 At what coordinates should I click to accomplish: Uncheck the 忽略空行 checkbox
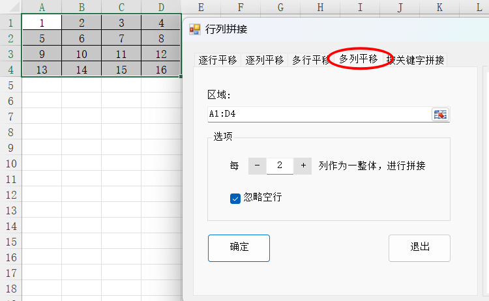point(235,198)
